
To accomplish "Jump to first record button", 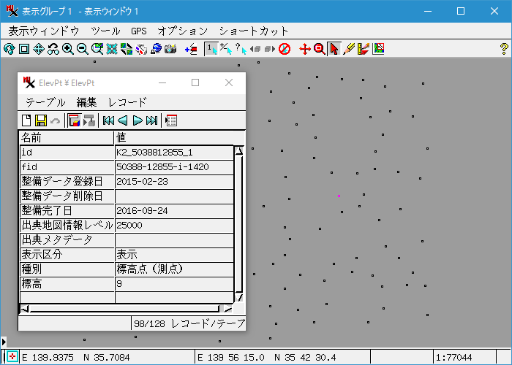I will 108,120.
